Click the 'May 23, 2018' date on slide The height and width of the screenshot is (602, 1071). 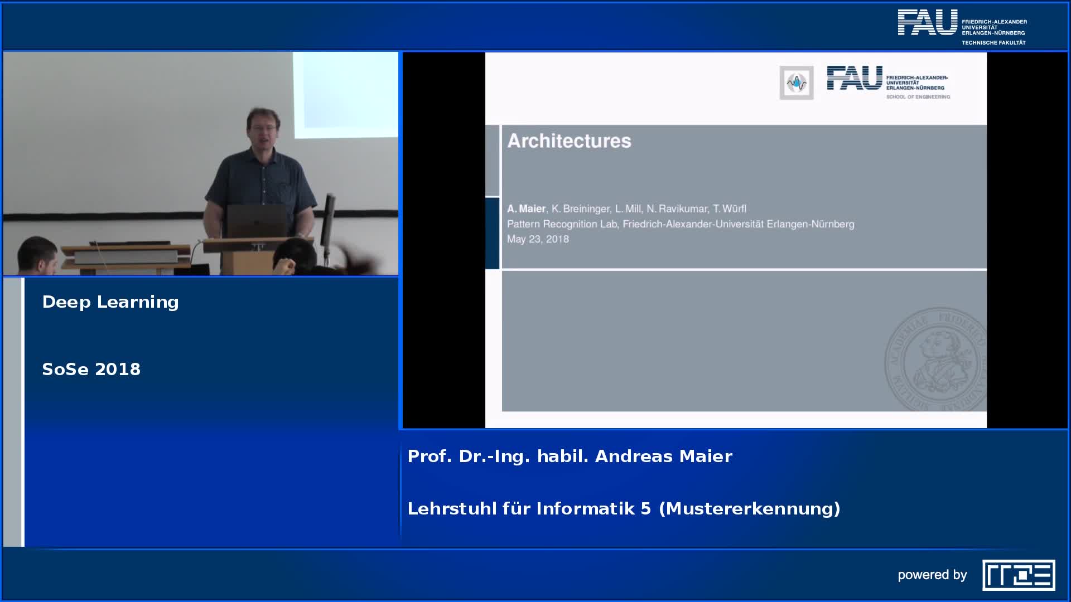538,239
